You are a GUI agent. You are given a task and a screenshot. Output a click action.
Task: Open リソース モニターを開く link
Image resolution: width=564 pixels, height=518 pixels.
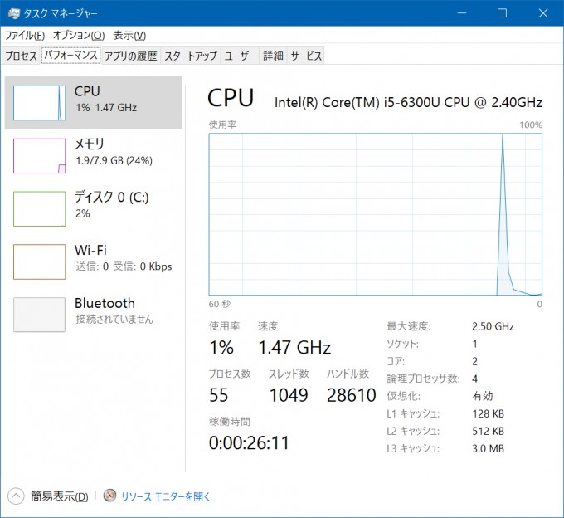tap(165, 496)
